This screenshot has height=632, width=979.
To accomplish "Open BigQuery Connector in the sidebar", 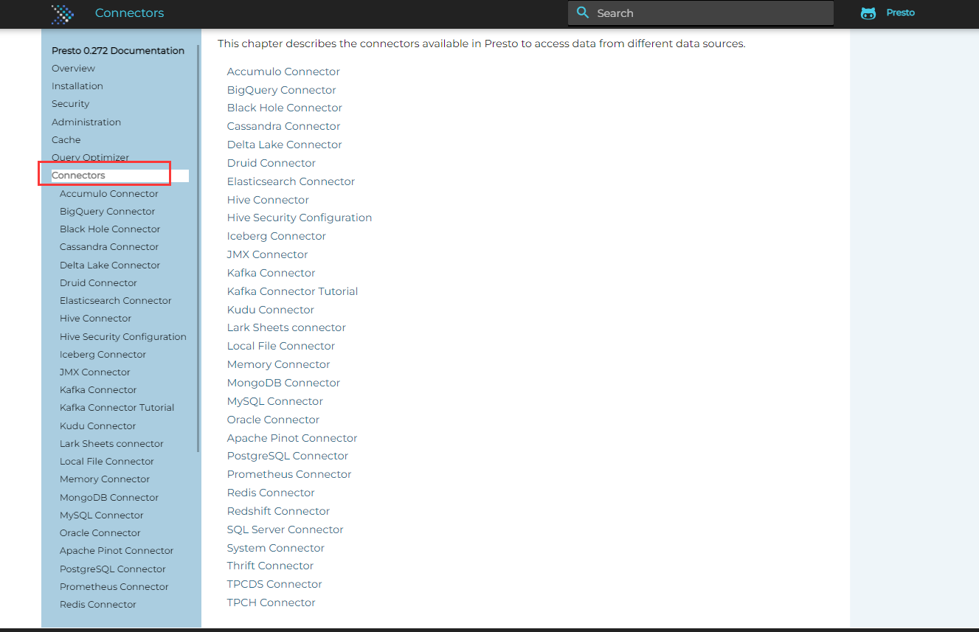I will pos(108,212).
